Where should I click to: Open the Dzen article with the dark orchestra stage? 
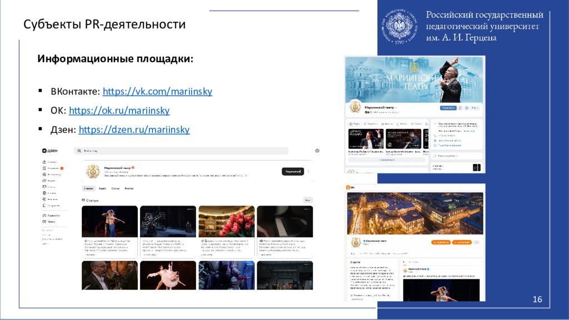(285, 276)
